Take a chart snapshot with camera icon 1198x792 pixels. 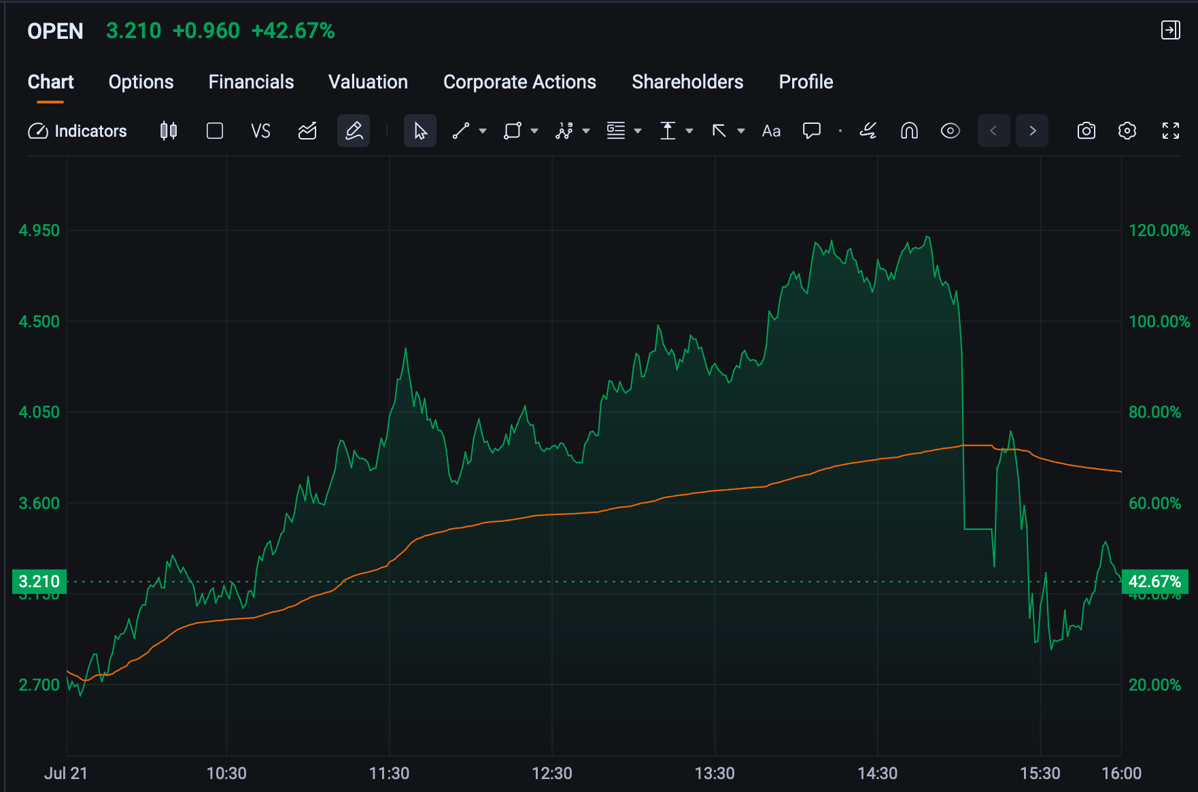pos(1086,131)
